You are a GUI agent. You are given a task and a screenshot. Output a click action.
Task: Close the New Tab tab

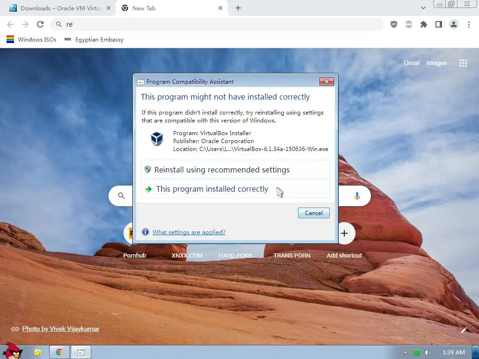click(x=220, y=8)
